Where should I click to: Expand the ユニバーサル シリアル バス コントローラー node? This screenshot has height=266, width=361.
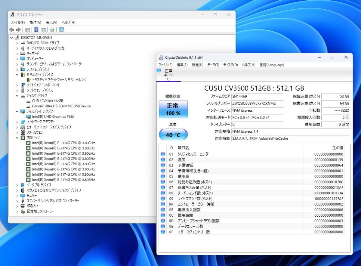point(17,201)
